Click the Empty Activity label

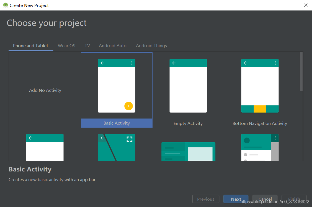[x=188, y=123]
